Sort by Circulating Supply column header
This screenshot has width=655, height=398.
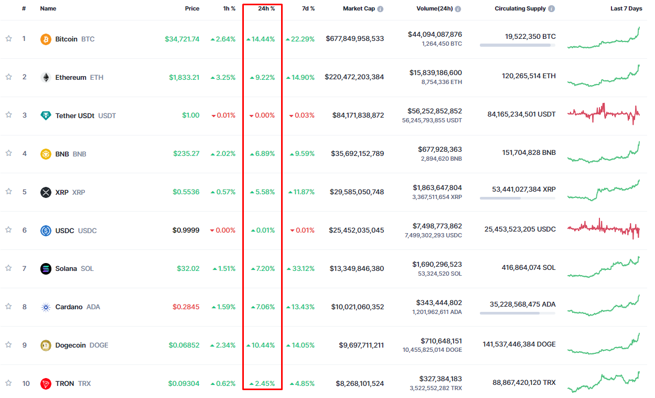pos(520,8)
